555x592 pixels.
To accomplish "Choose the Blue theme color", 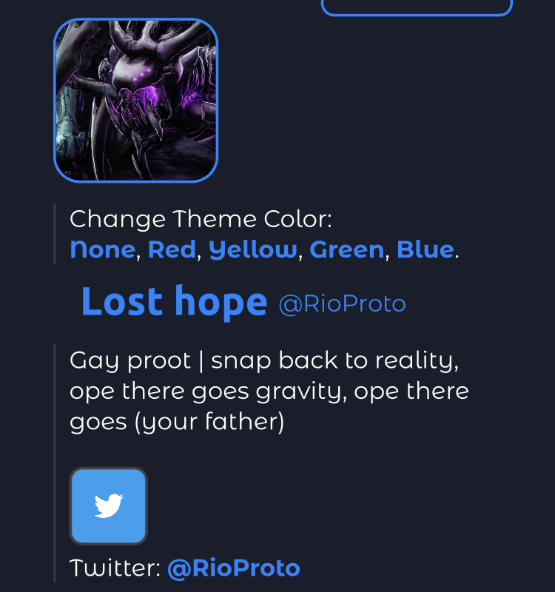I will click(425, 249).
